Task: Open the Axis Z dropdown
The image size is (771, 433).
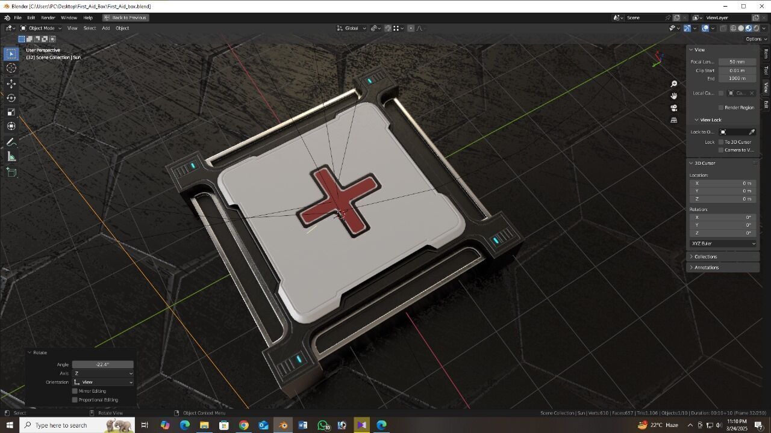Action: pyautogui.click(x=103, y=373)
